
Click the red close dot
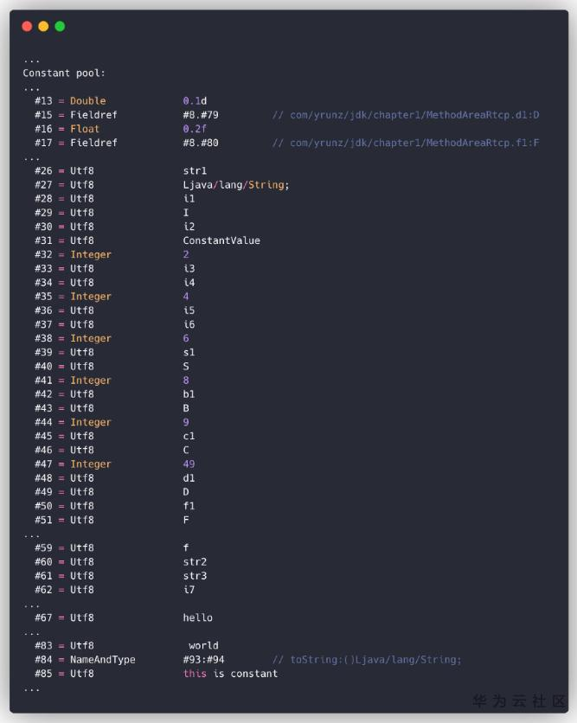[x=27, y=27]
